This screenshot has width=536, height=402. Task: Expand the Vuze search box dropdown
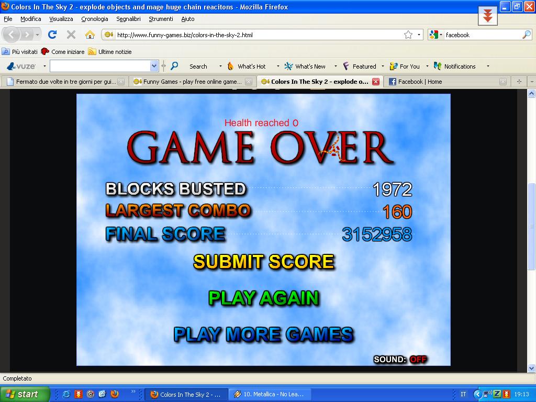click(x=154, y=66)
